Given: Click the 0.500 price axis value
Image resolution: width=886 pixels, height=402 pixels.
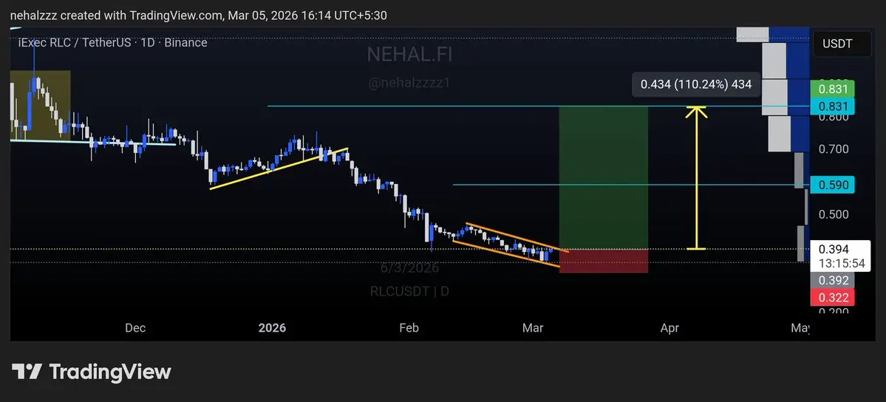Looking at the screenshot, I should pos(834,214).
